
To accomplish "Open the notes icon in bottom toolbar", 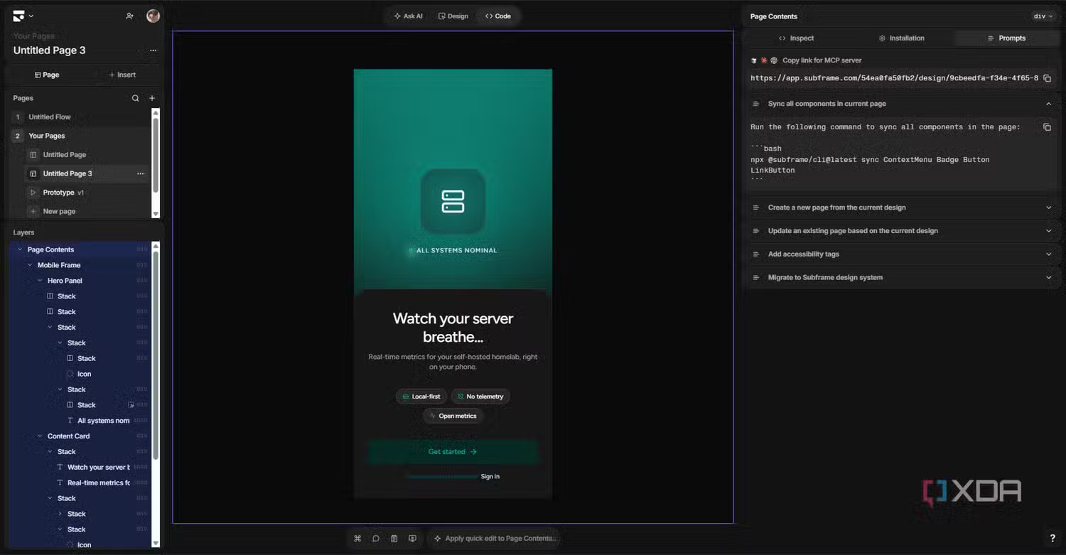I will (x=394, y=539).
